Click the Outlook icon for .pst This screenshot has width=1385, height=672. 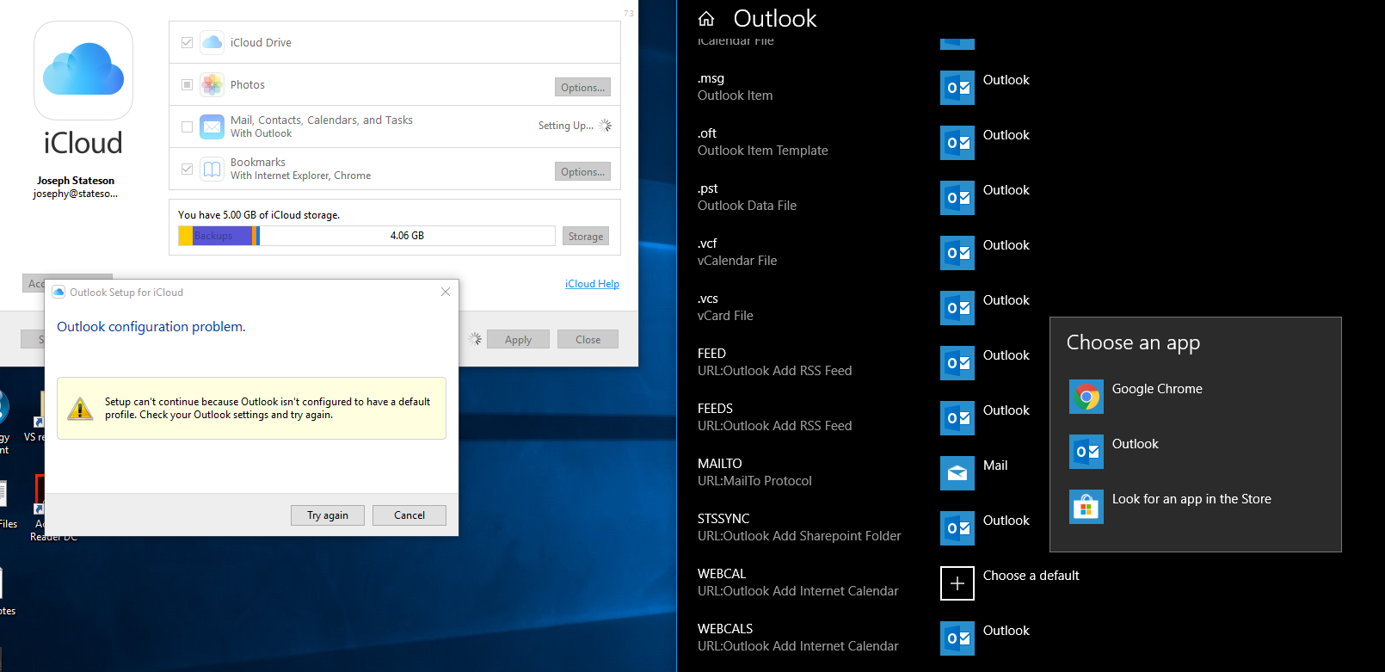pos(957,198)
